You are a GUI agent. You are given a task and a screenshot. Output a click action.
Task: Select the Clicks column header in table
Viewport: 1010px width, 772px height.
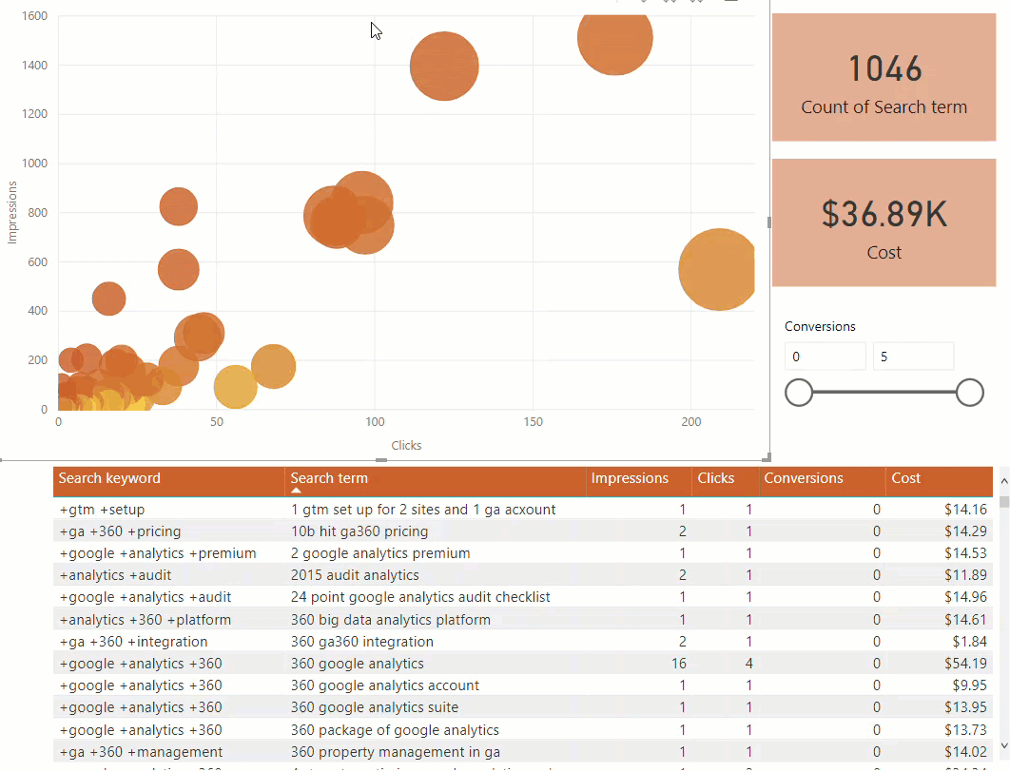pyautogui.click(x=715, y=478)
